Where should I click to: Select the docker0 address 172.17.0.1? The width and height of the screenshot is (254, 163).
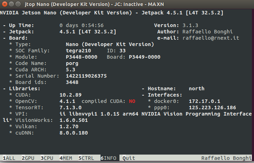(205, 101)
